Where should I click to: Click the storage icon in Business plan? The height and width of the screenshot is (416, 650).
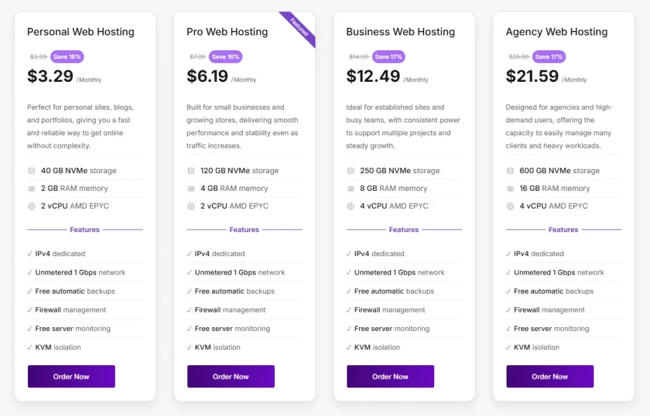(x=350, y=171)
